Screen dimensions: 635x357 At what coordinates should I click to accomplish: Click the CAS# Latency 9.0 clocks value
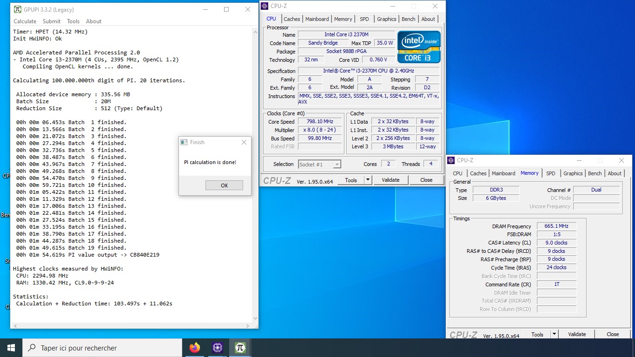556,243
